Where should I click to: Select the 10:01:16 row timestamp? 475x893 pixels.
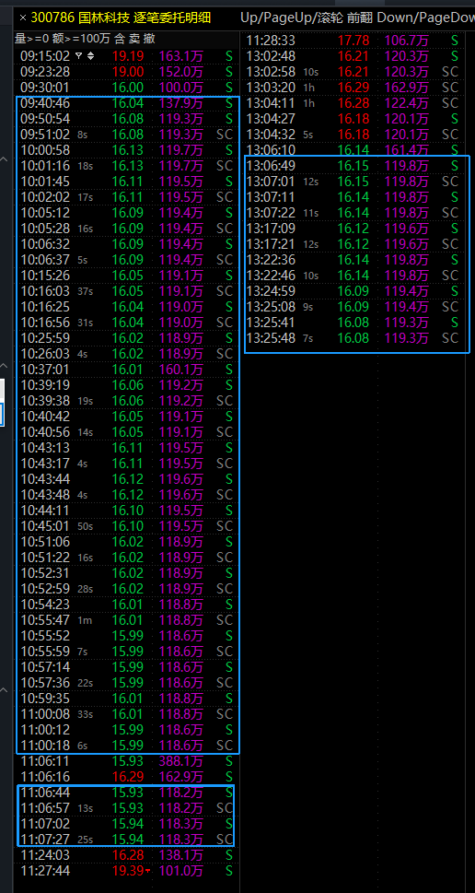click(45, 166)
